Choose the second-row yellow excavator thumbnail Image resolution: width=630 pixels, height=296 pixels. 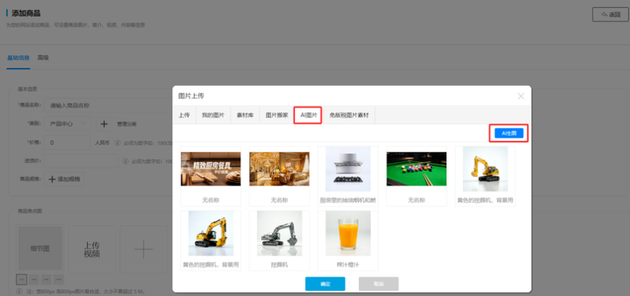click(x=210, y=233)
